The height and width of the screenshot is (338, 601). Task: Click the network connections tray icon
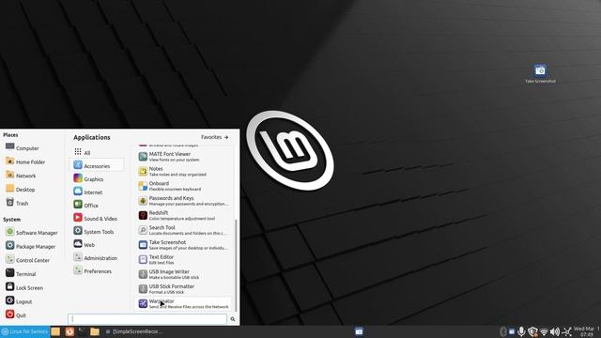pyautogui.click(x=566, y=331)
